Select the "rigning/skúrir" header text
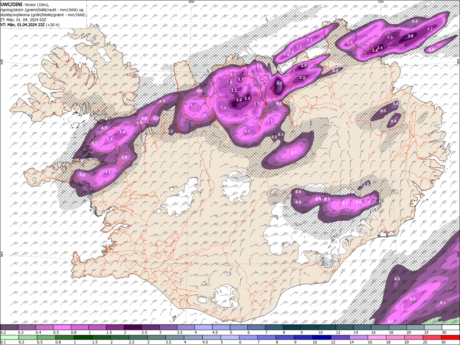This screenshot has height=345, width=460. (x=13, y=9)
